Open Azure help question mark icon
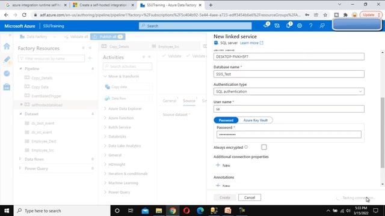The width and height of the screenshot is (385, 216). coord(310,25)
